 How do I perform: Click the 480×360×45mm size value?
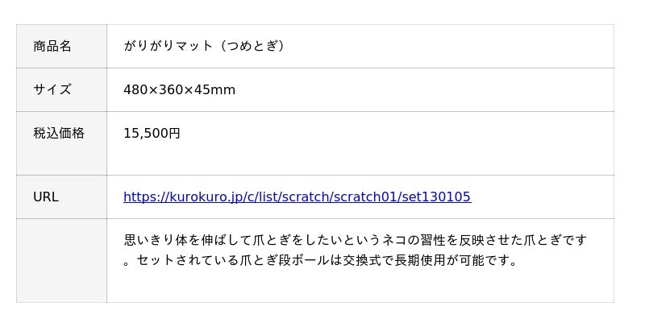pos(179,90)
